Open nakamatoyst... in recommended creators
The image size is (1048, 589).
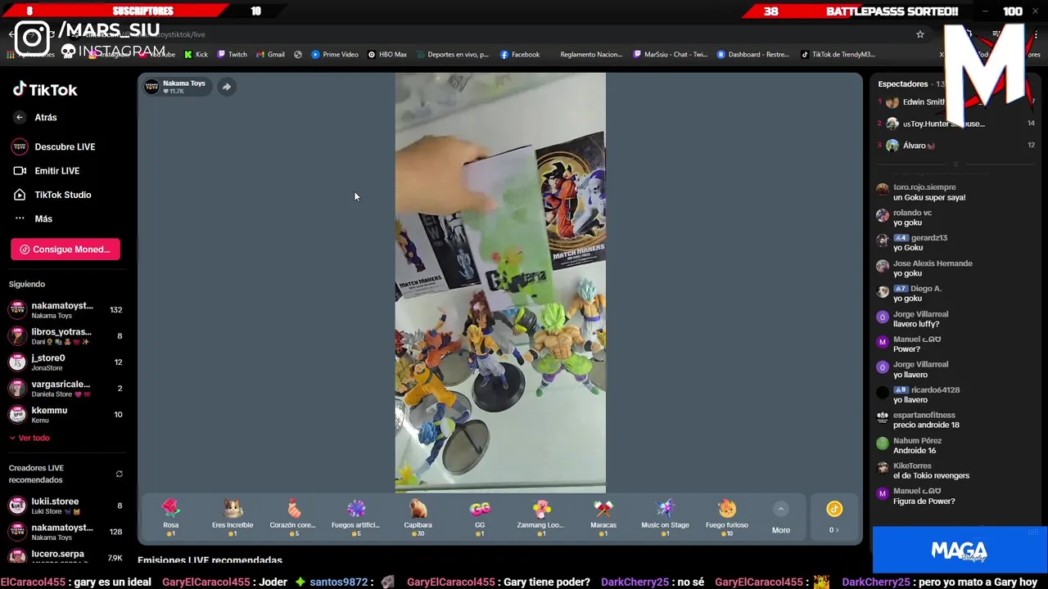(x=65, y=532)
